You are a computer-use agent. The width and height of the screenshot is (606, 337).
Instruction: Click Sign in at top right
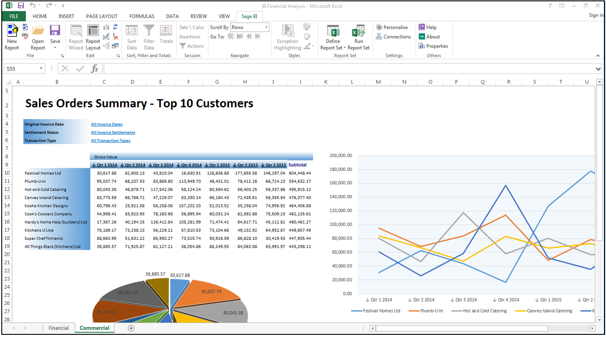point(596,15)
